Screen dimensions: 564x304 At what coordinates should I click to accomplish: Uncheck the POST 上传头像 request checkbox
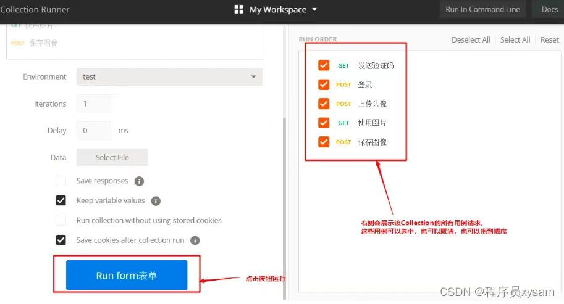tap(324, 104)
